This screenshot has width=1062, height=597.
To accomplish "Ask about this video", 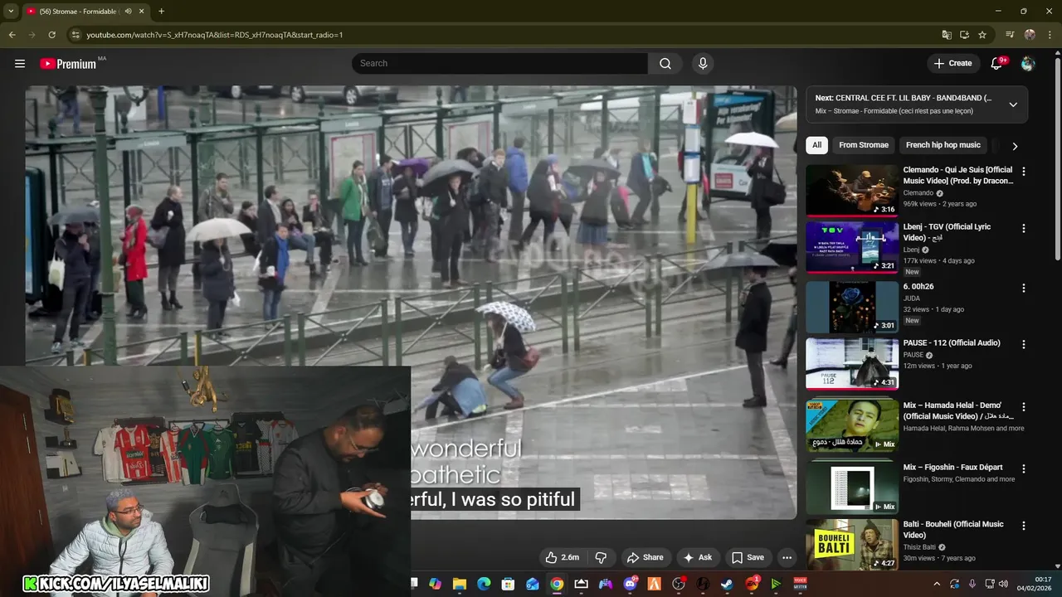I will tap(697, 557).
